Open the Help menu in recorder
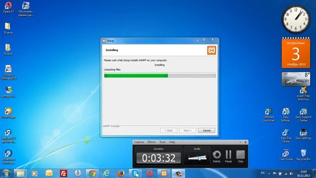 [172, 142]
